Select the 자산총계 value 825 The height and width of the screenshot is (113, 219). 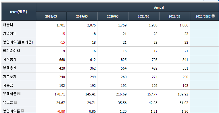(x=124, y=60)
